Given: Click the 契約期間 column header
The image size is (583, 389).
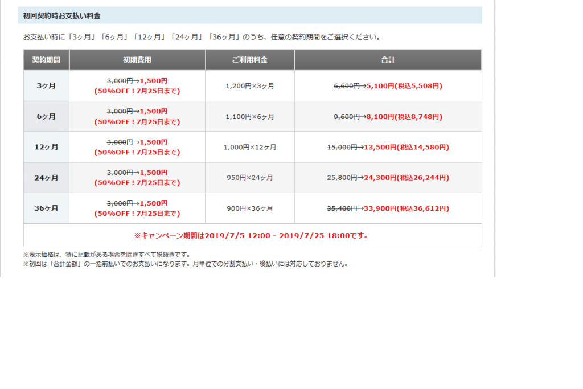Looking at the screenshot, I should (46, 60).
